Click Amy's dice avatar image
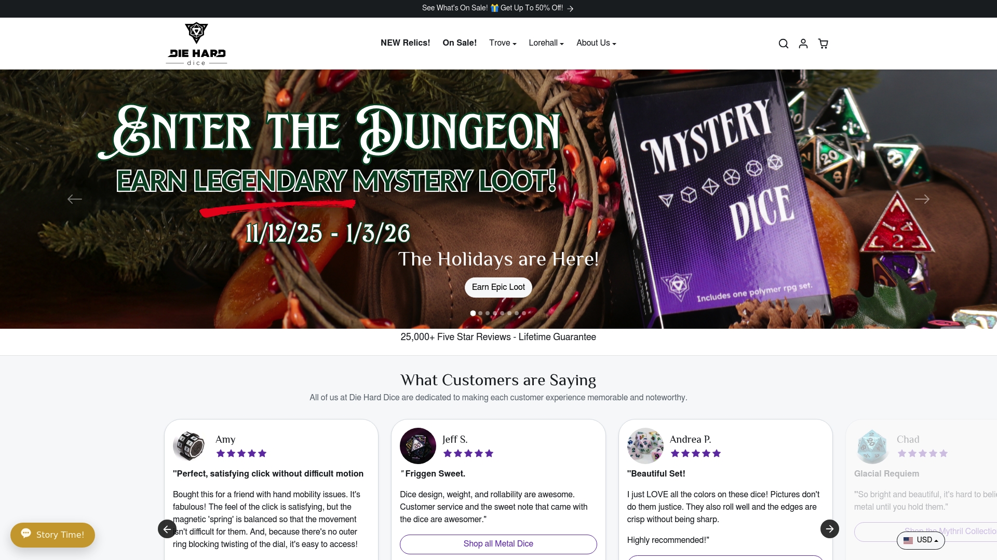Viewport: 997px width, 560px height. pyautogui.click(x=189, y=445)
